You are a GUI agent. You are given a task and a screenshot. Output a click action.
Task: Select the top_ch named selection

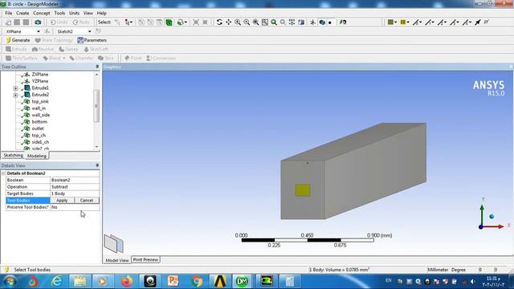[x=39, y=136]
